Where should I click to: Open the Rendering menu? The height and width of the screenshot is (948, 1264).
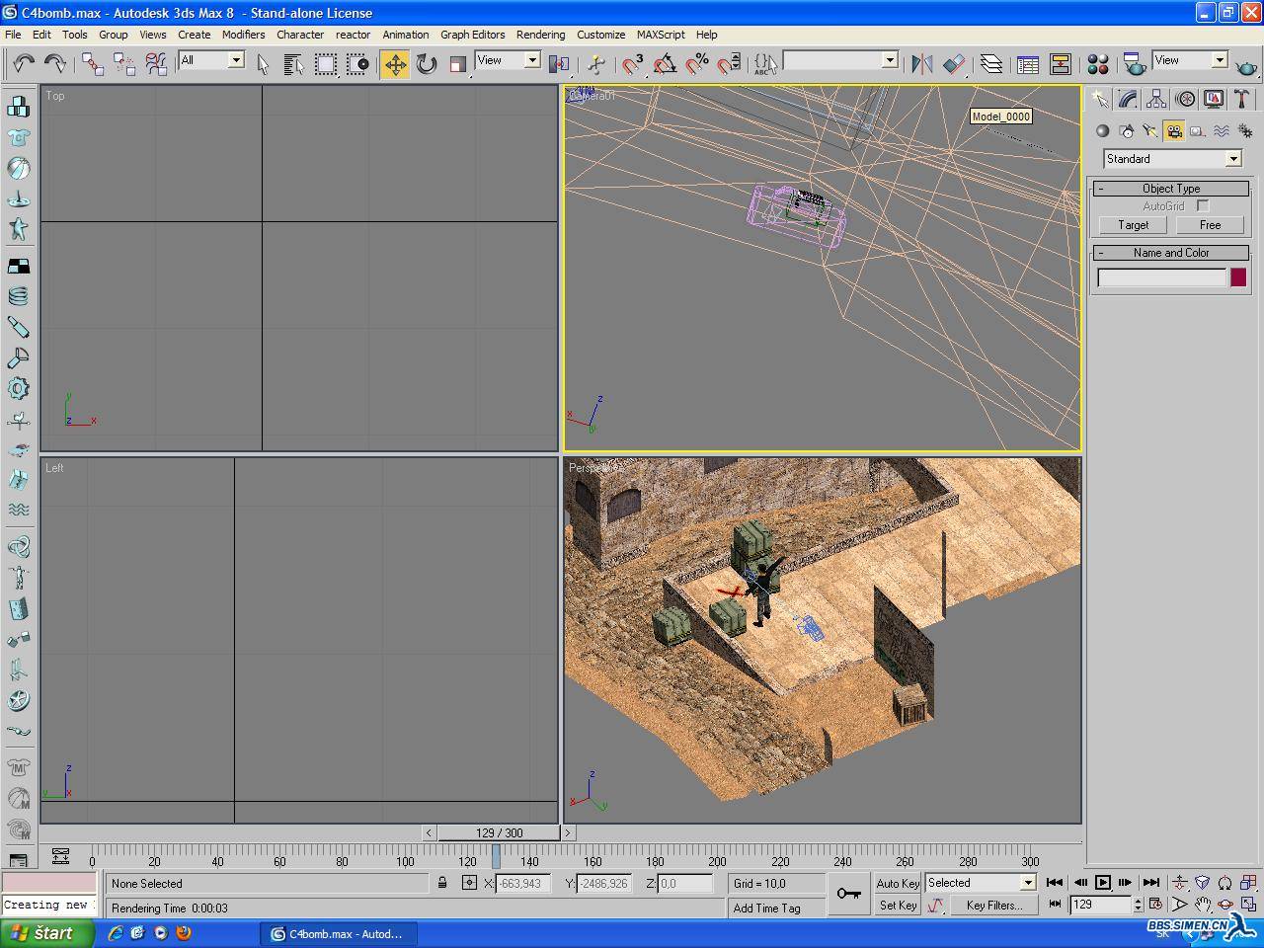[540, 35]
